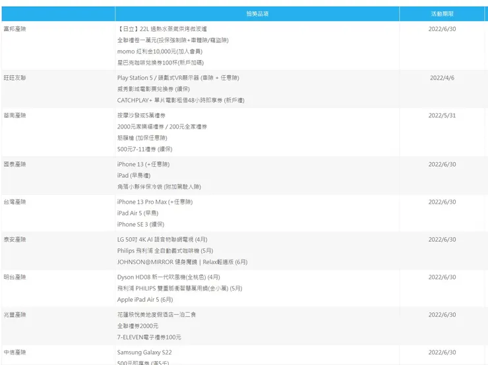Click the 2022/6/30 date in 中信產險 row

coord(442,352)
